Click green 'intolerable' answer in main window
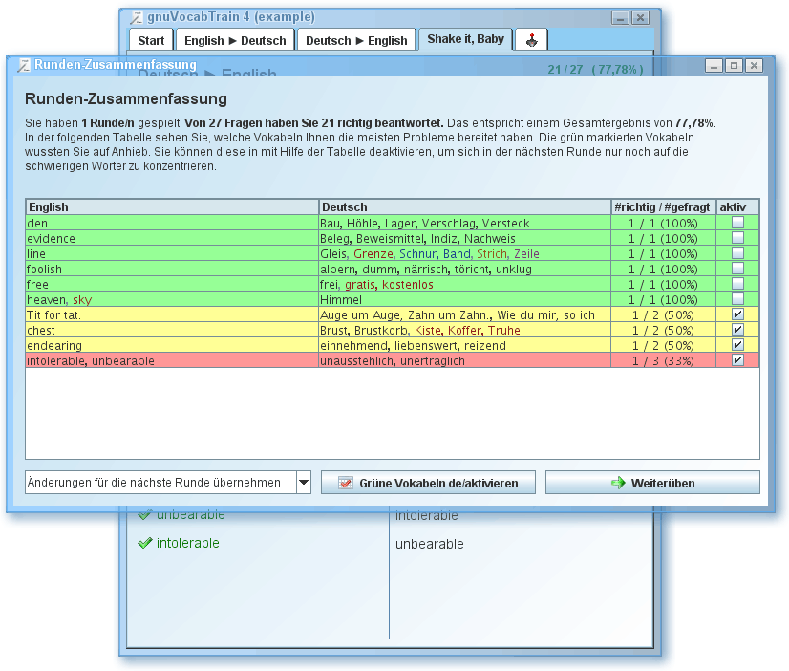The width and height of the screenshot is (789, 671). point(187,543)
